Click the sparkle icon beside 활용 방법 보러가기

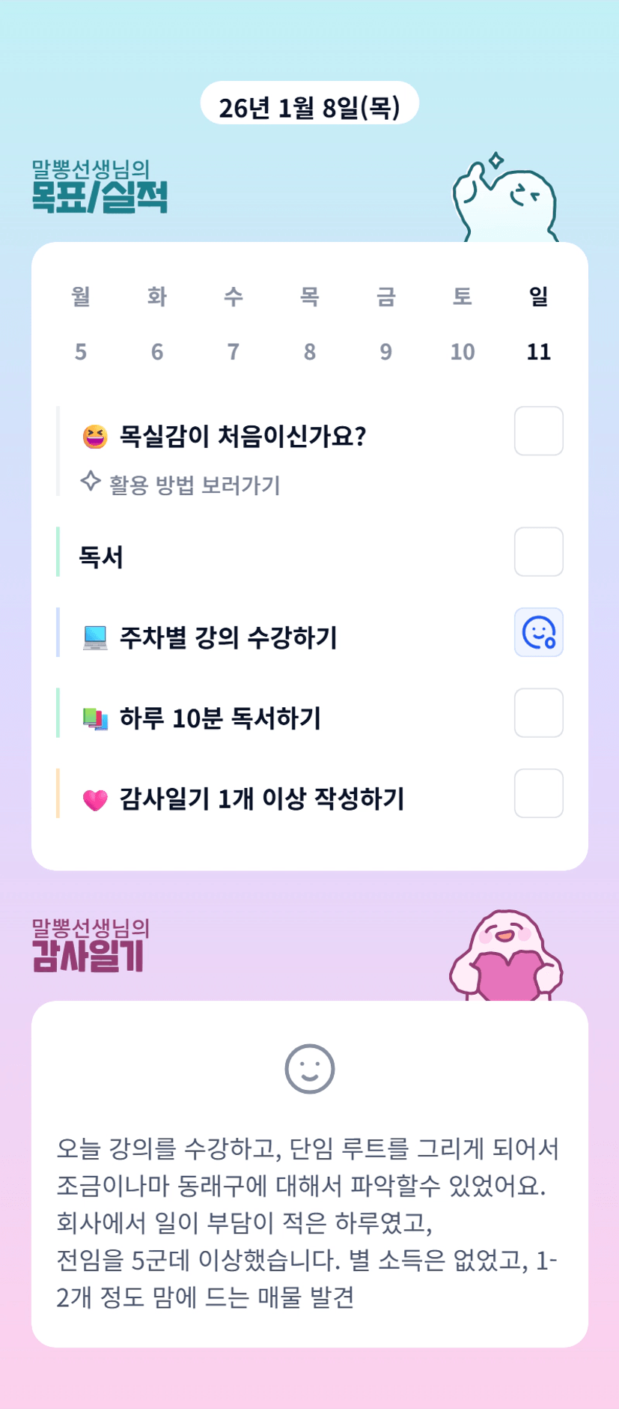[91, 481]
